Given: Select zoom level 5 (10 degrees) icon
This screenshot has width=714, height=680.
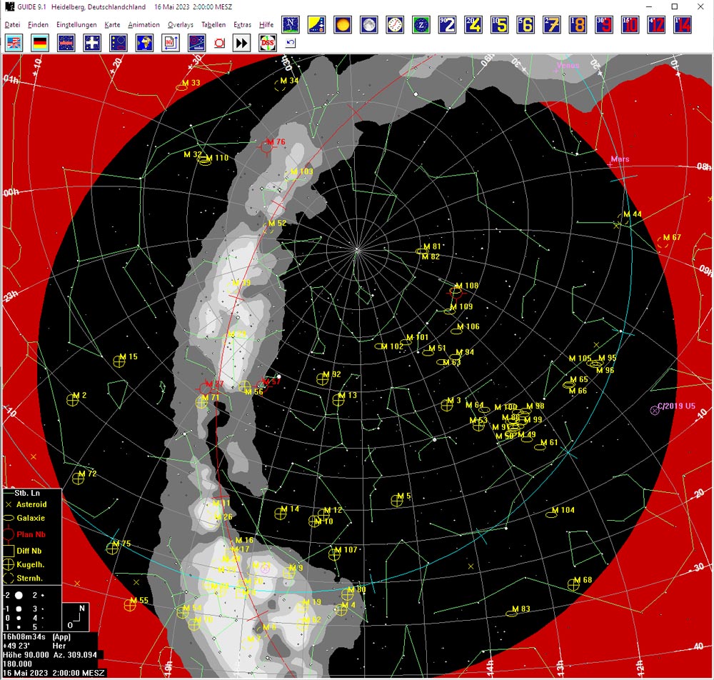Looking at the screenshot, I should coord(500,24).
